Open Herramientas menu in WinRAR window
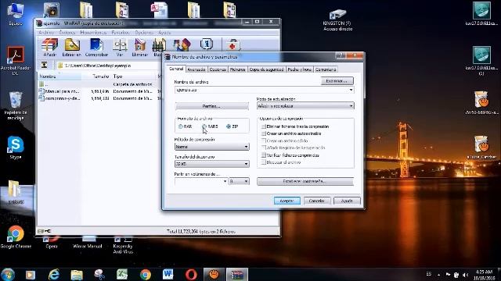The height and width of the screenshot is (281, 501). [x=93, y=33]
